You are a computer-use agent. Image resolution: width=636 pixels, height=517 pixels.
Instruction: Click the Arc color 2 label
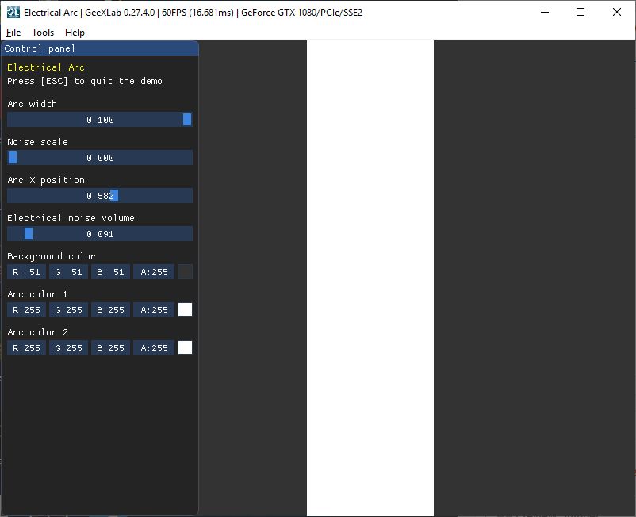(37, 332)
